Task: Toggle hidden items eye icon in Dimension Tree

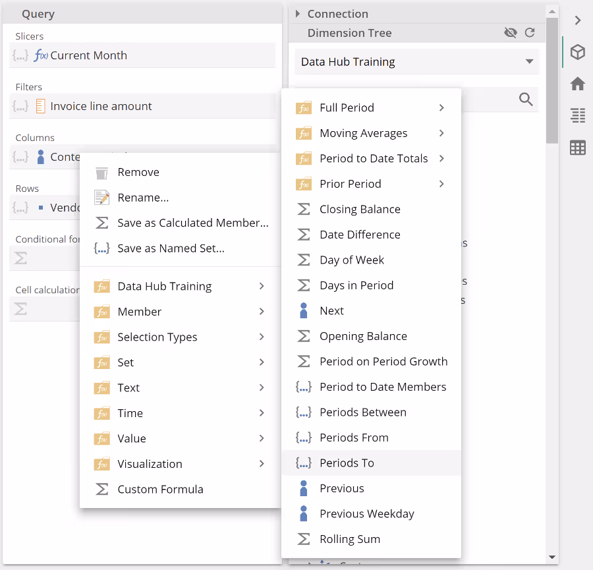Action: (x=509, y=33)
